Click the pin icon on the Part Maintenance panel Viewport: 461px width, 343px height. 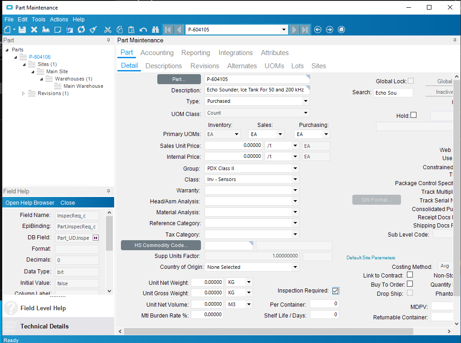[455, 40]
